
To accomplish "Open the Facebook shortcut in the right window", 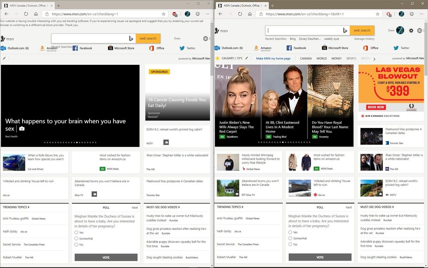I will point(296,48).
